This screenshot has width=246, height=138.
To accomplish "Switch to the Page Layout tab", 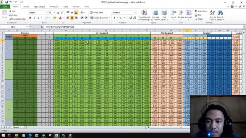I will [x=39, y=7].
